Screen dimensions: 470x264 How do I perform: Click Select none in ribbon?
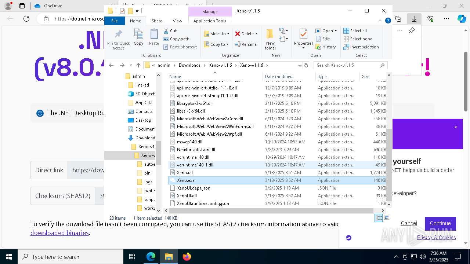(358, 39)
